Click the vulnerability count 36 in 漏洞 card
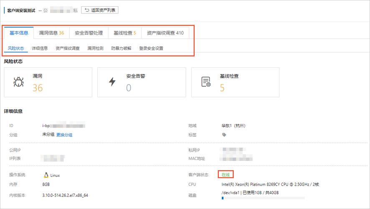 [x=38, y=88]
